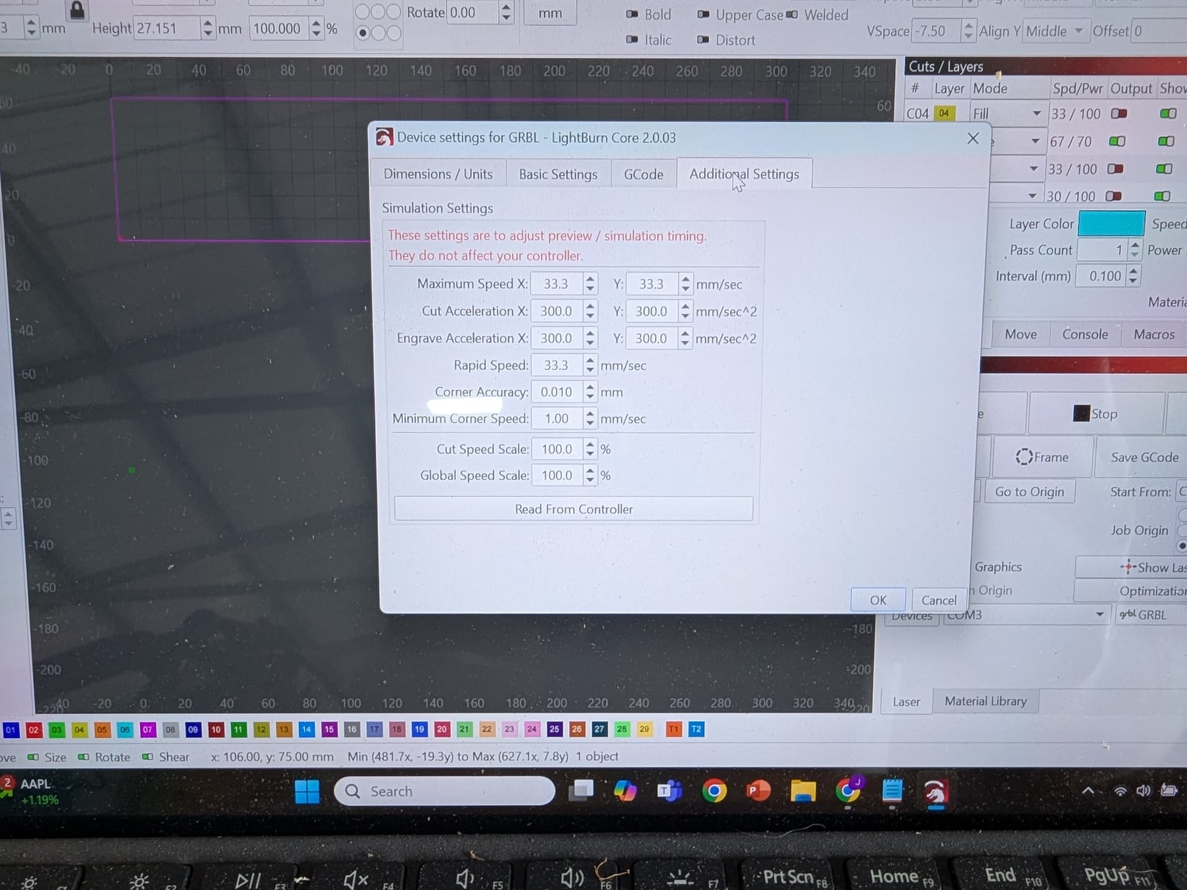The image size is (1187, 890).
Task: Click Read From Controller button
Action: (x=573, y=509)
